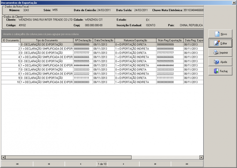Image resolution: width=237 pixels, height=168 pixels.
Task: Click ID Documento cell 5
Action: point(11,61)
